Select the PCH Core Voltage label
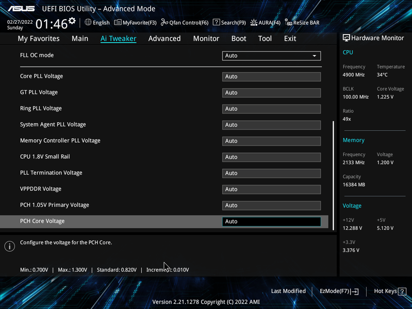This screenshot has width=412, height=309. [x=42, y=221]
